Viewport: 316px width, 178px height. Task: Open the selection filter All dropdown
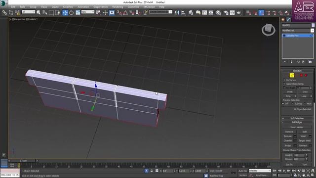29,12
